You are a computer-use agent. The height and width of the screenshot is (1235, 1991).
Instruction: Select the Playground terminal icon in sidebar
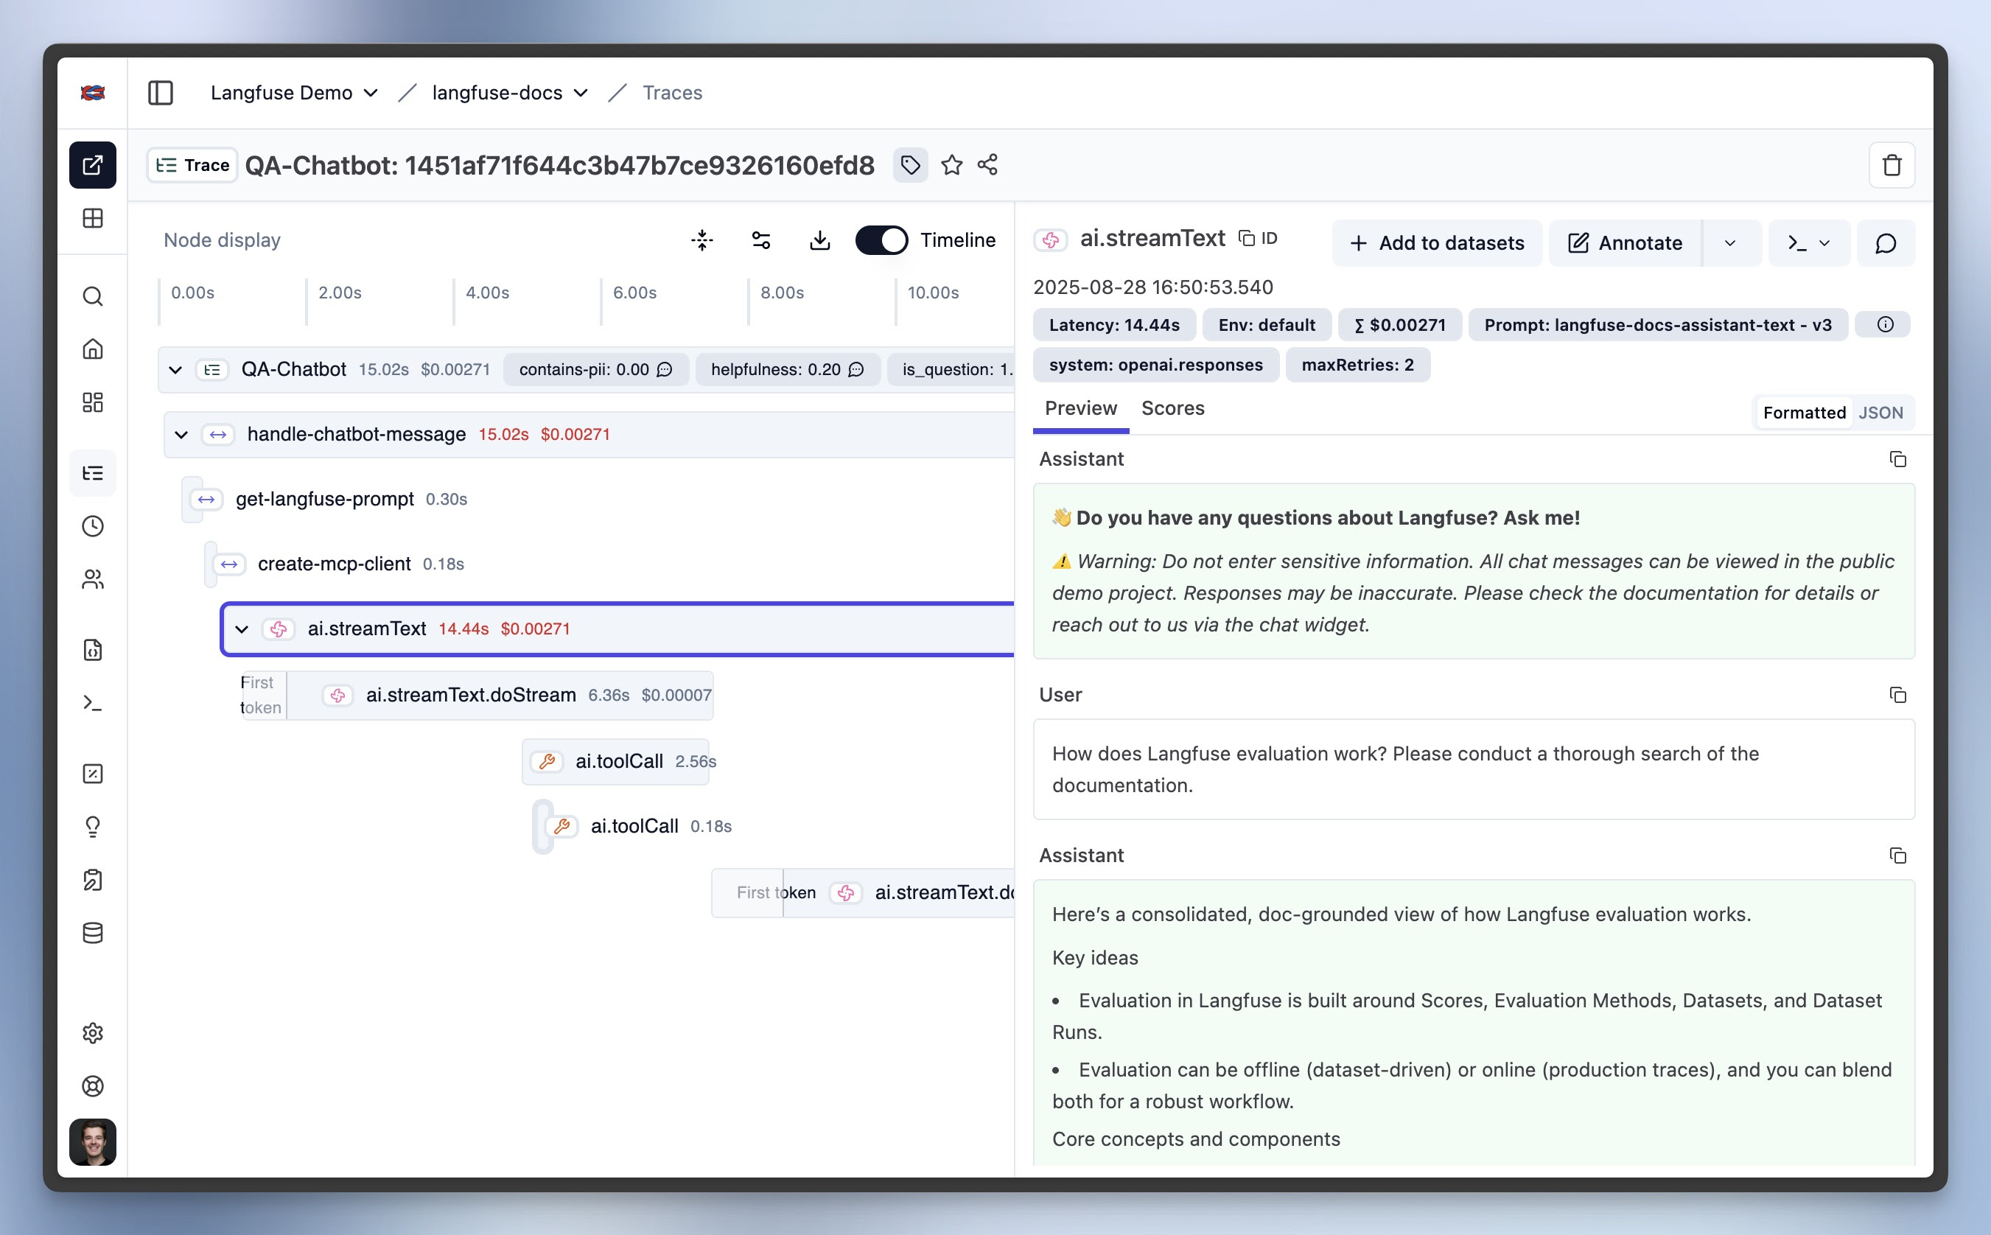(92, 703)
